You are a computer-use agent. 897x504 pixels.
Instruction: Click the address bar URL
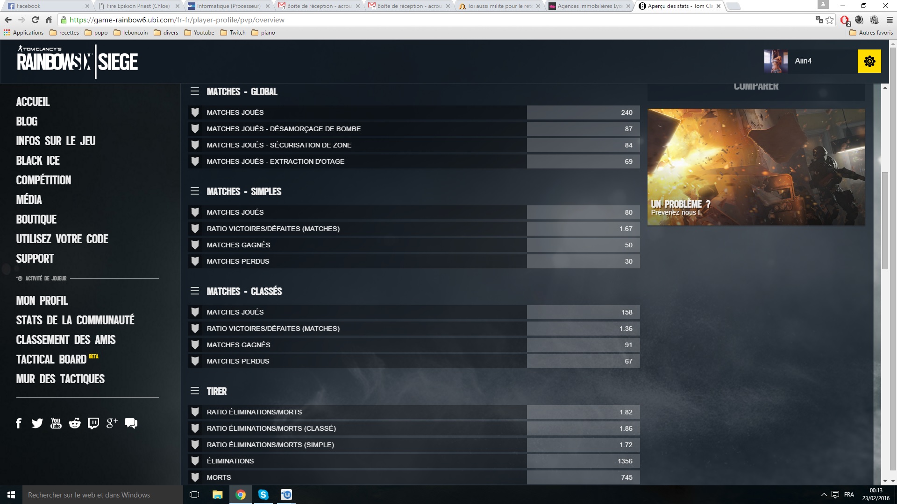177,20
